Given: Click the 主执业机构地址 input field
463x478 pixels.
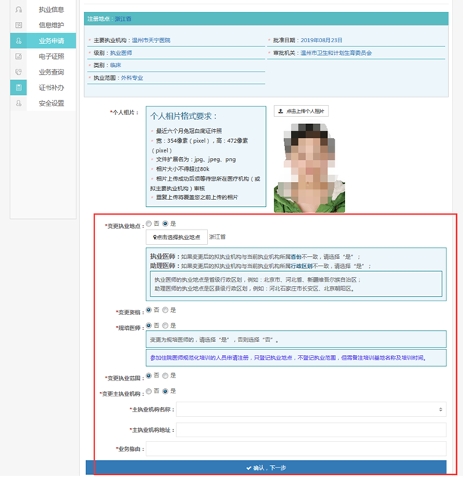Looking at the screenshot, I should (310, 430).
